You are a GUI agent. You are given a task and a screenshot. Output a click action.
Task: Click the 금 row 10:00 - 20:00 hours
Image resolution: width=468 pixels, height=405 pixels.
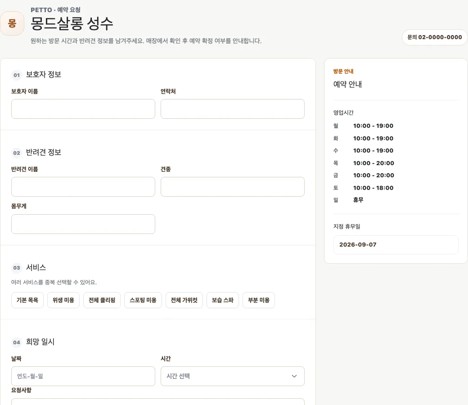[373, 175]
